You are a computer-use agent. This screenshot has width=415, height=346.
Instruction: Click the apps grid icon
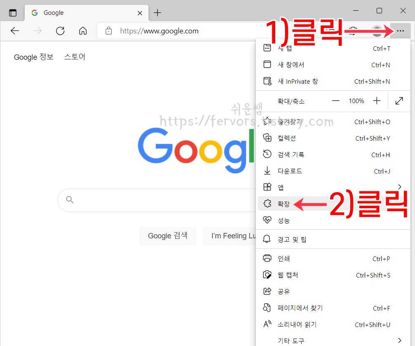click(267, 187)
